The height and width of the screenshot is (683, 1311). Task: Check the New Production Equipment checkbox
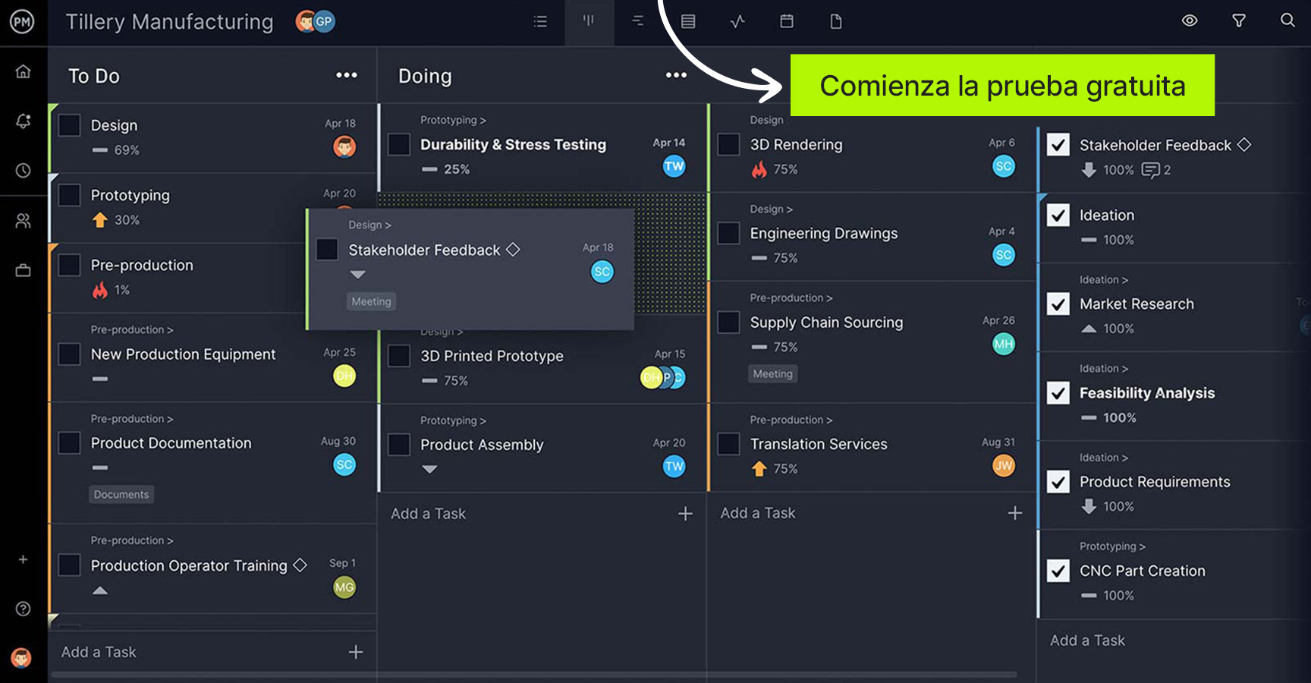click(x=70, y=354)
